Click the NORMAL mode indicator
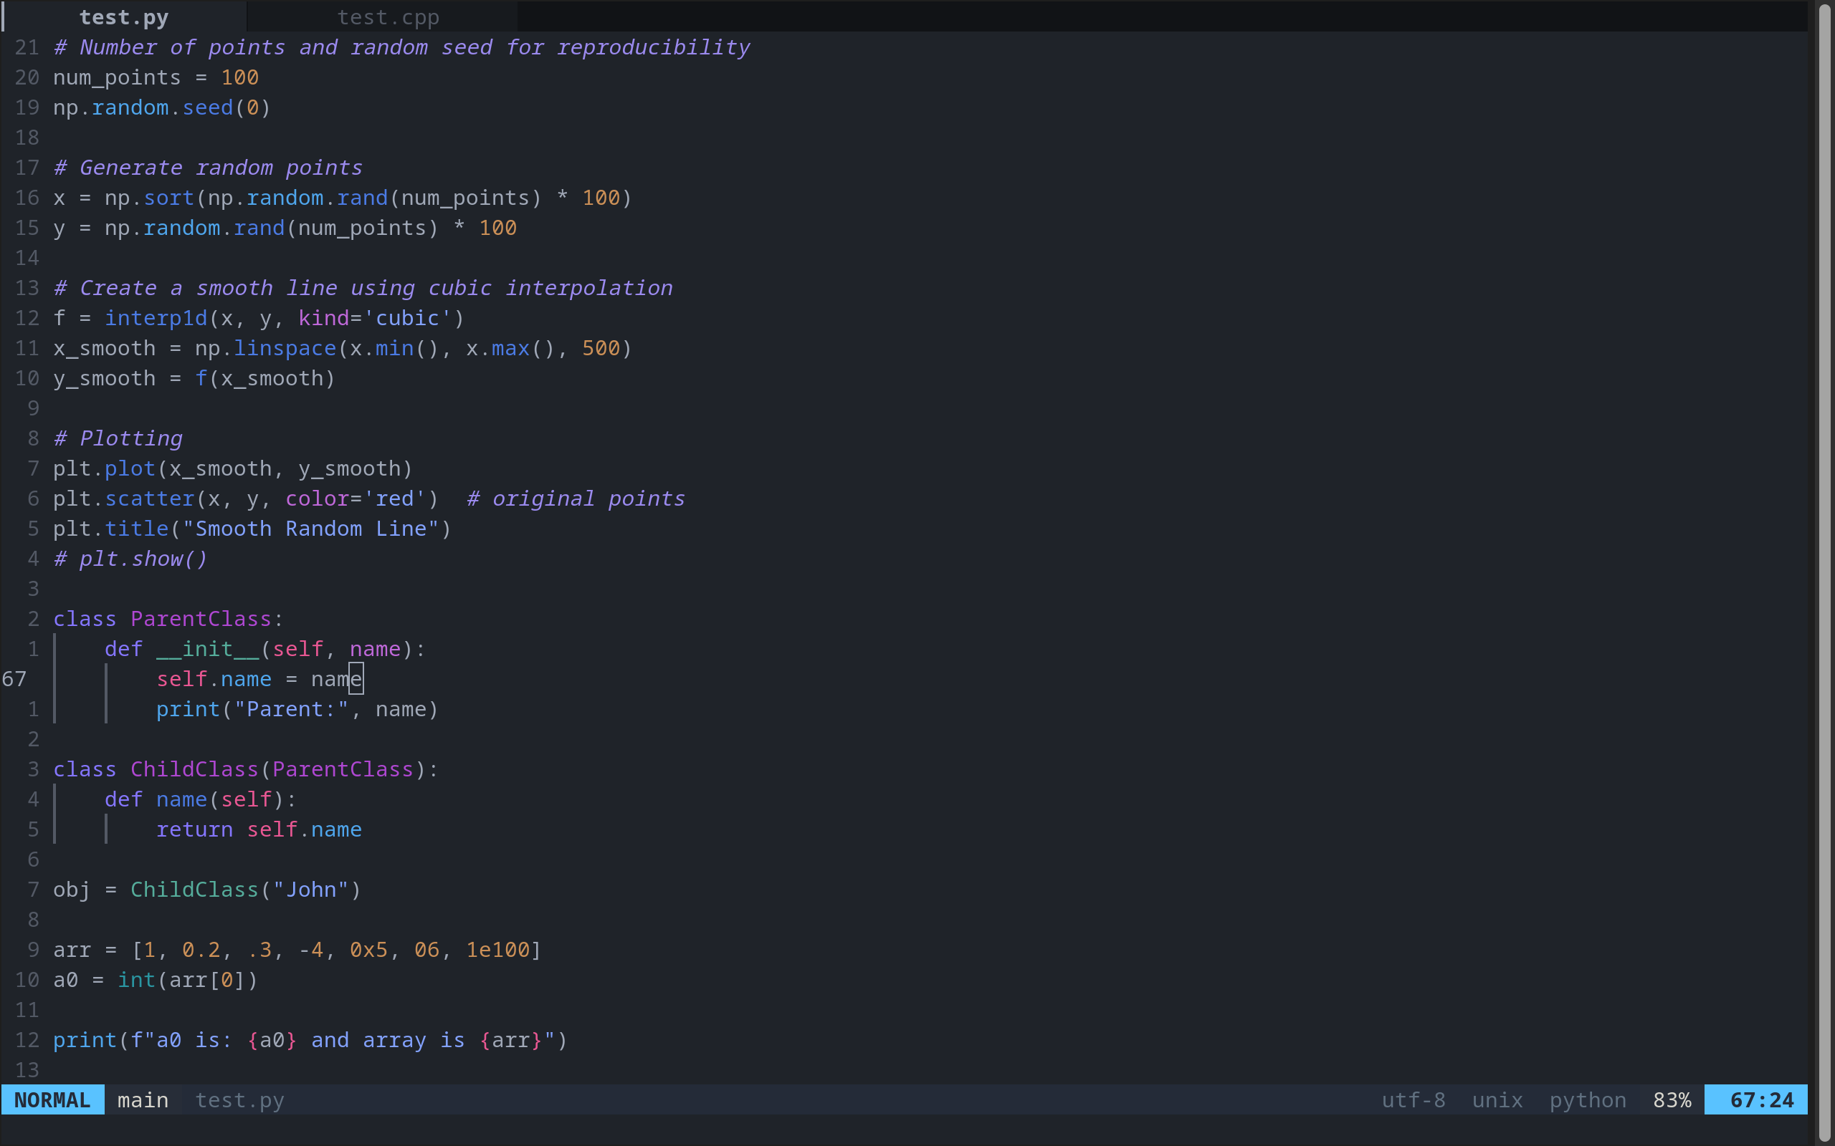Image resolution: width=1835 pixels, height=1146 pixels. pyautogui.click(x=52, y=1099)
